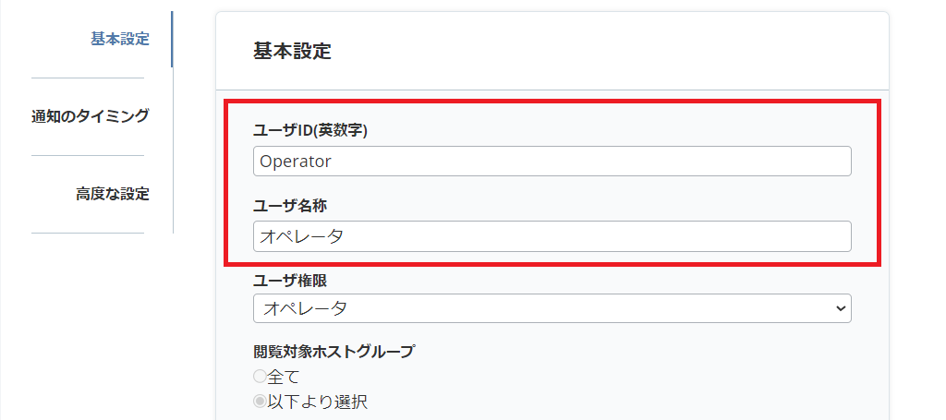Click the ユーザID(英数字) field label
This screenshot has height=420, width=946.
point(310,130)
